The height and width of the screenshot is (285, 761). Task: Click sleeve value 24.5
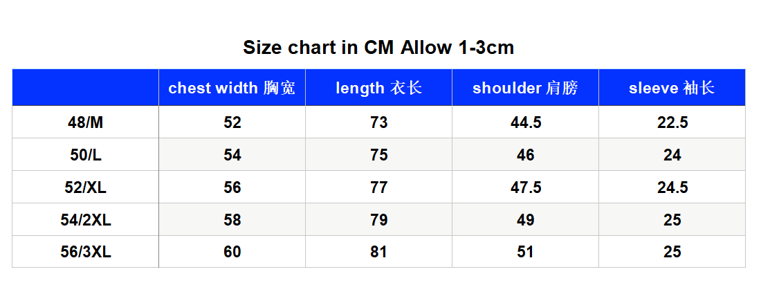(672, 187)
